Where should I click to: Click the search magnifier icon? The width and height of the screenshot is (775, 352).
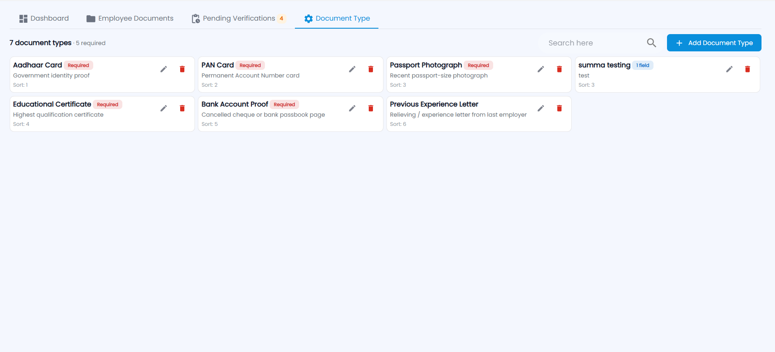click(651, 43)
